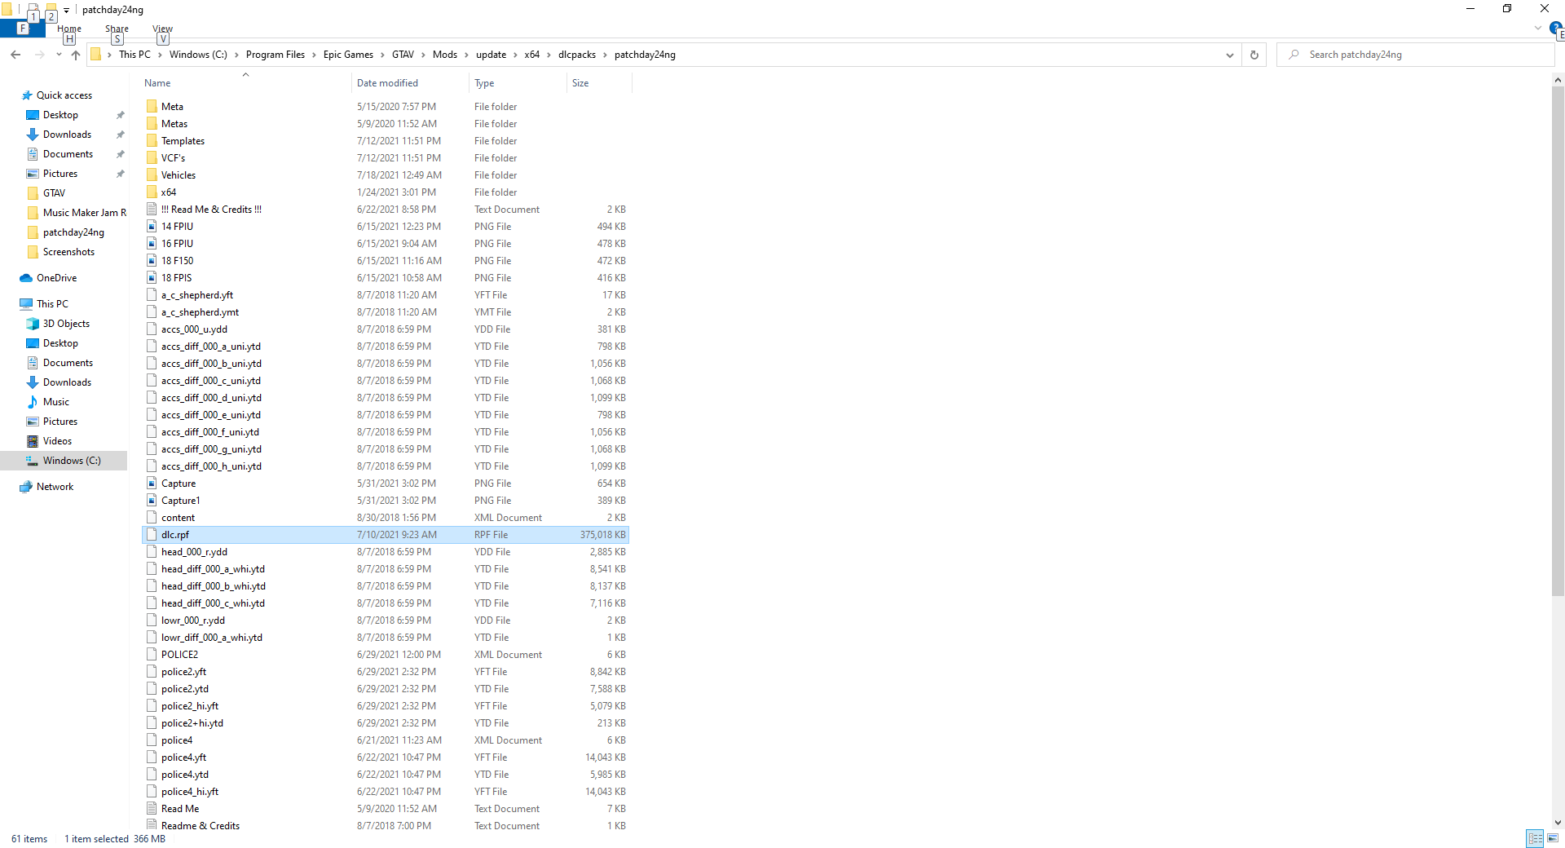Click the This PC computer icon
The width and height of the screenshot is (1565, 848).
coord(26,304)
